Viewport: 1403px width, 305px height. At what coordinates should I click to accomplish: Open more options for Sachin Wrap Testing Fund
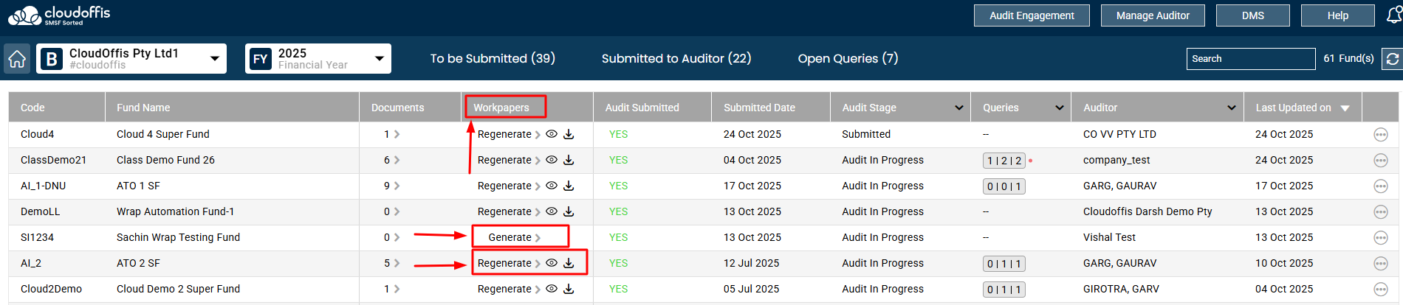1380,238
